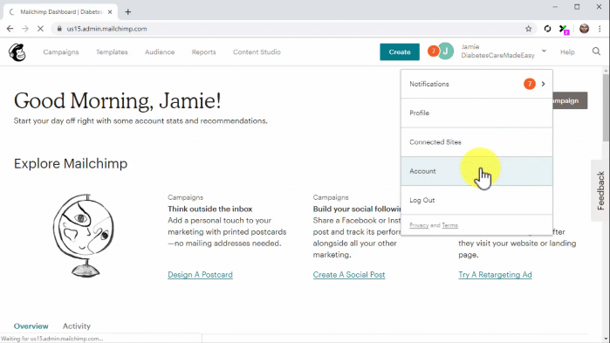Open Templates navigation item

coord(112,52)
